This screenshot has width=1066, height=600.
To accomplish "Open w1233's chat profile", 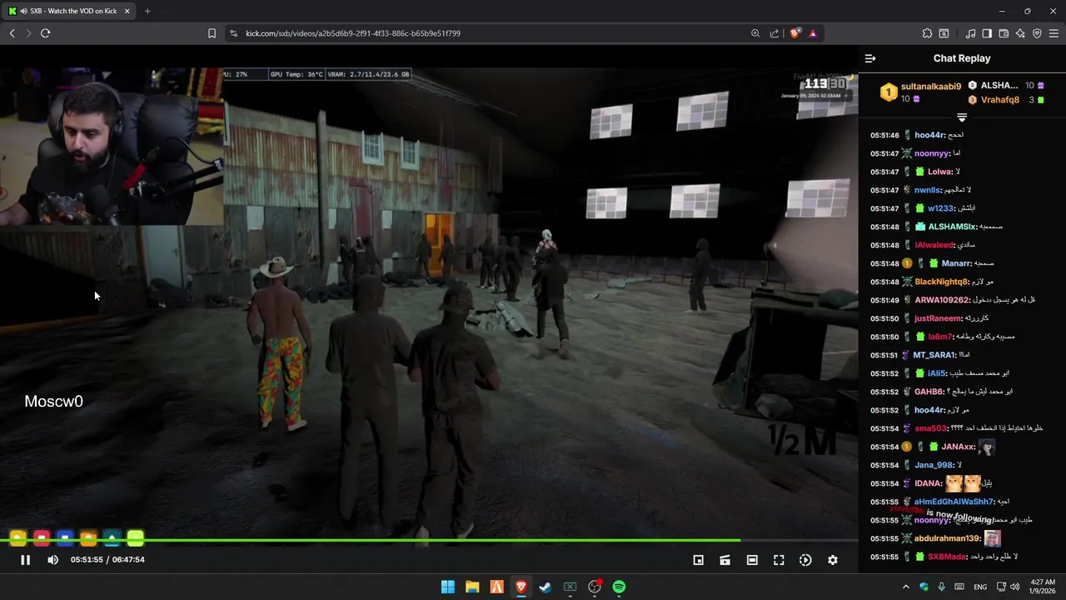I will pyautogui.click(x=940, y=208).
